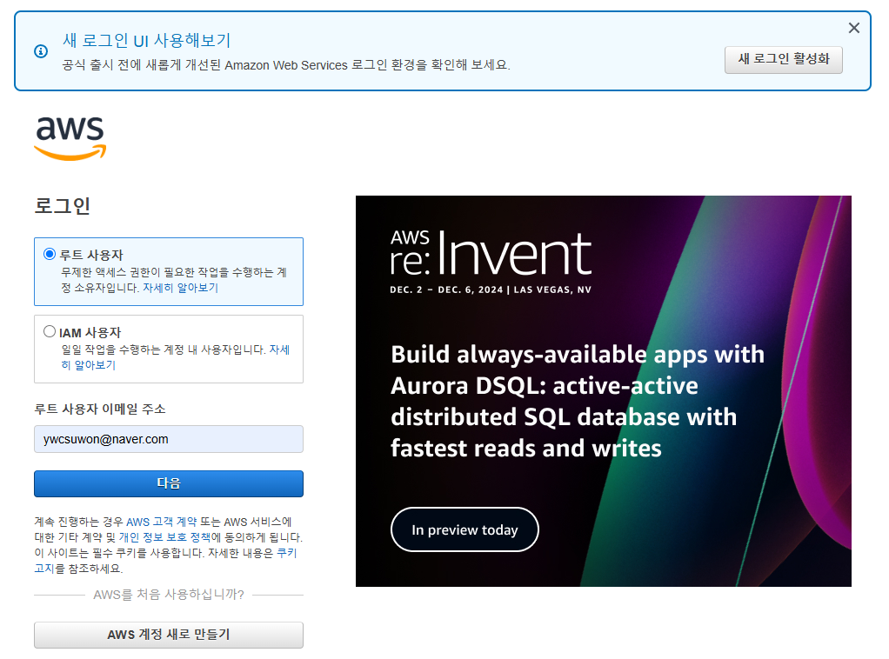Open 자세히 알아보기 link under 루트 사용자
889x659 pixels.
[180, 288]
